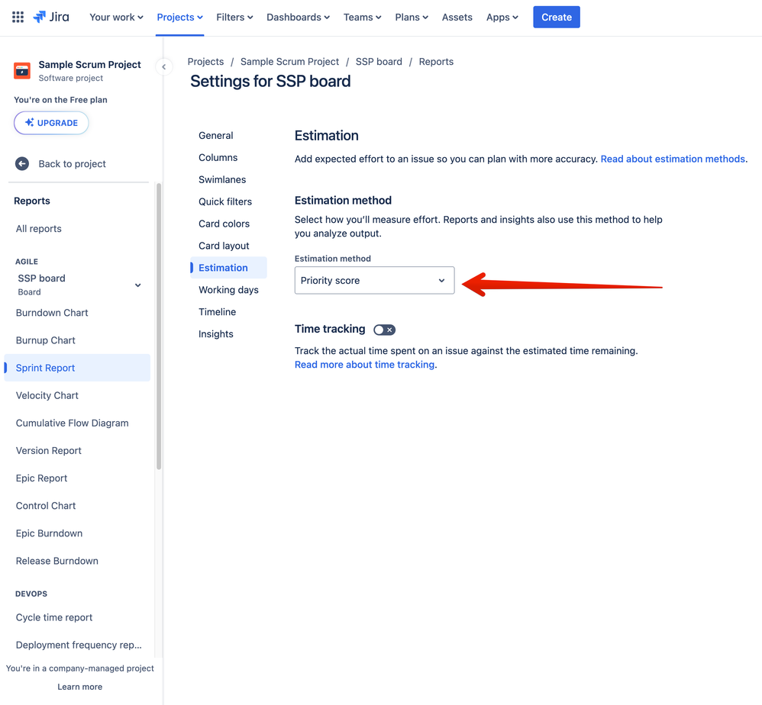Open the Burnup Chart report
The image size is (762, 705).
point(45,340)
